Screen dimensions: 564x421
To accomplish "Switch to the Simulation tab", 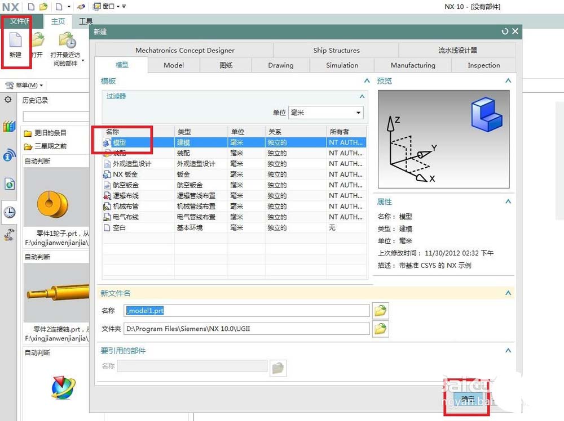I will click(342, 65).
